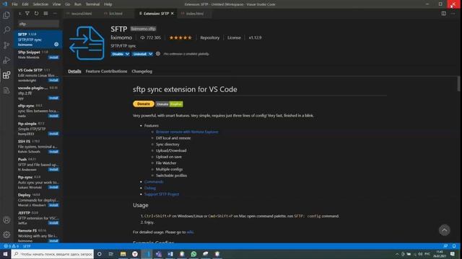Open the Help menu
462x259 pixels.
[108, 4]
